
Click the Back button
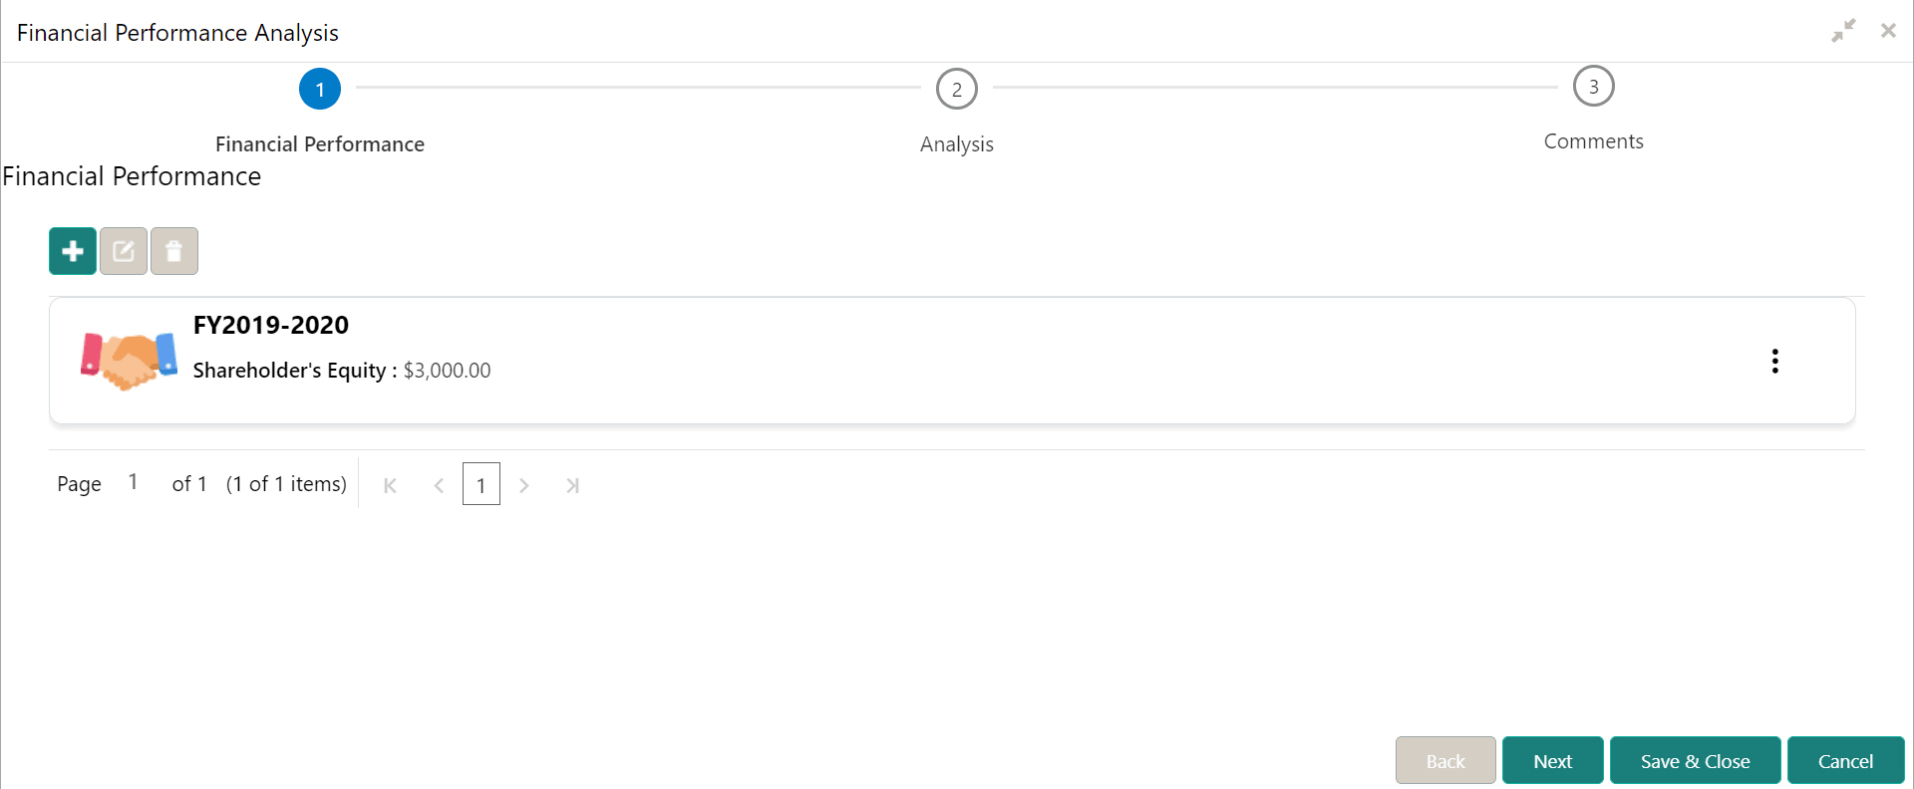1445,760
